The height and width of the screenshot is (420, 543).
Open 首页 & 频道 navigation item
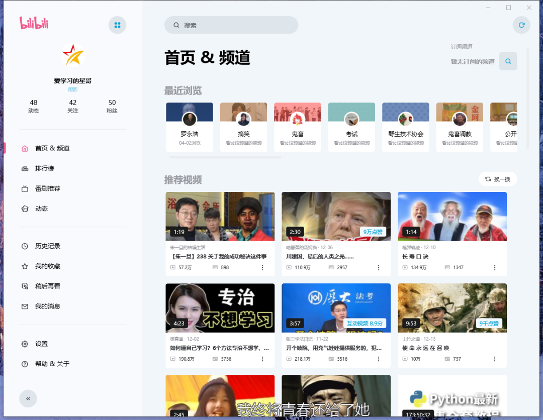pos(73,148)
